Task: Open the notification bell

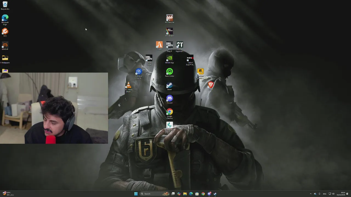Action: point(347,194)
